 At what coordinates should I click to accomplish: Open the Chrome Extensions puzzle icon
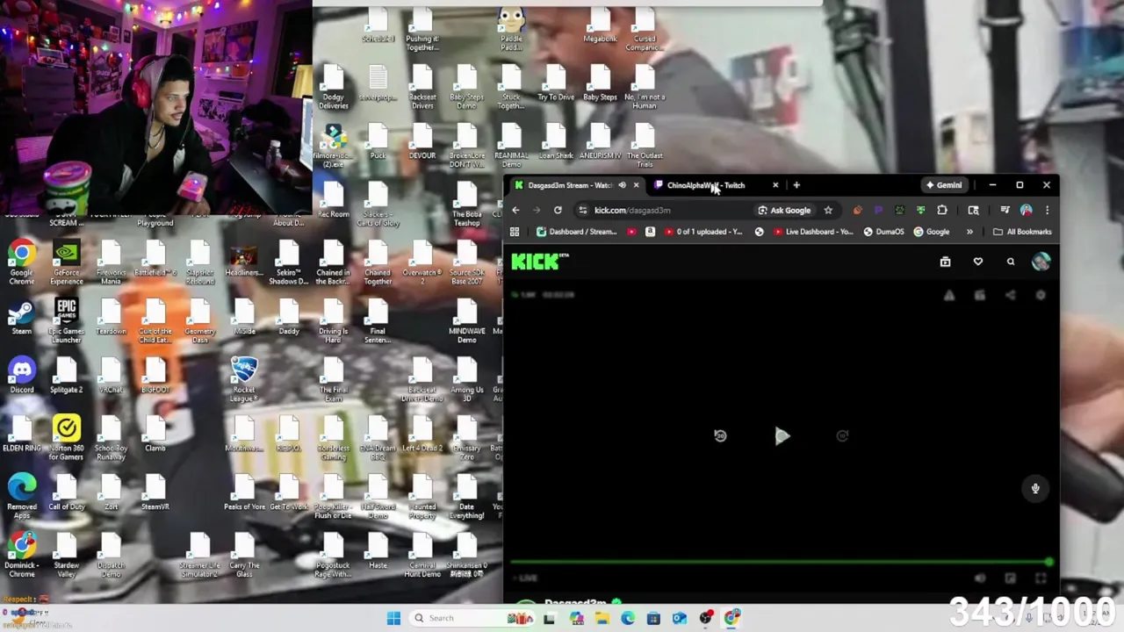(942, 211)
